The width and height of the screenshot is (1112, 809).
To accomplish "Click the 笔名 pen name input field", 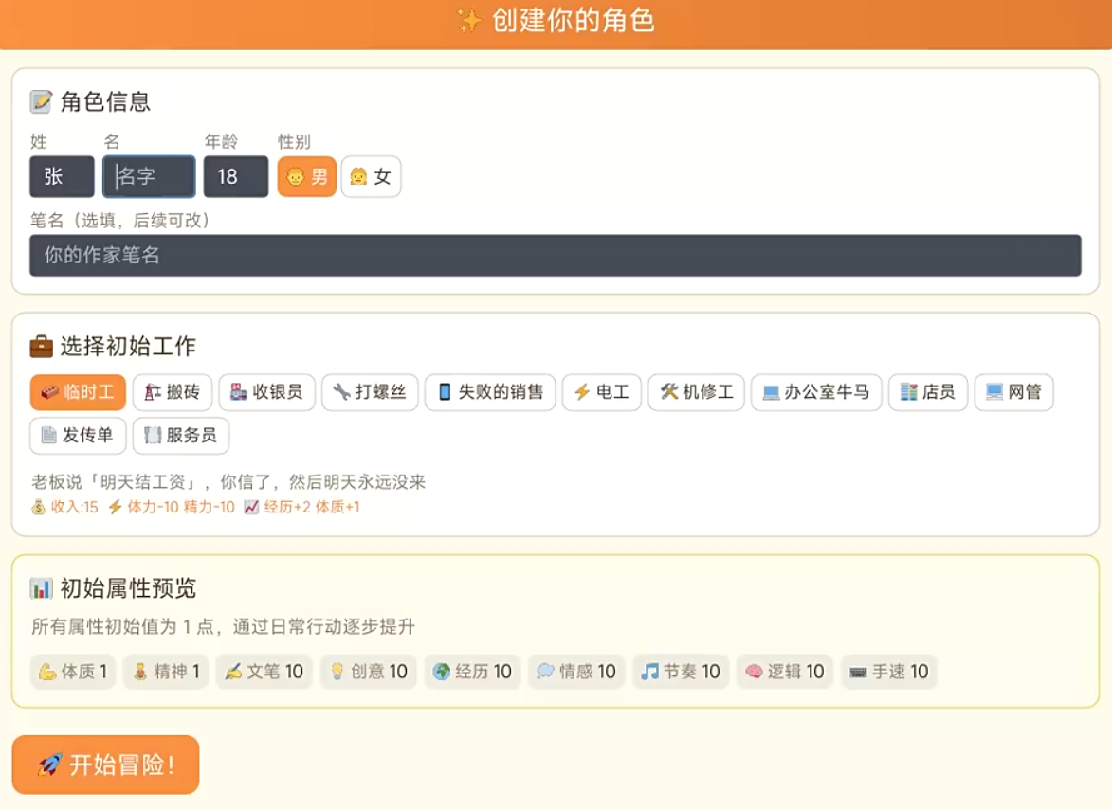I will (556, 254).
